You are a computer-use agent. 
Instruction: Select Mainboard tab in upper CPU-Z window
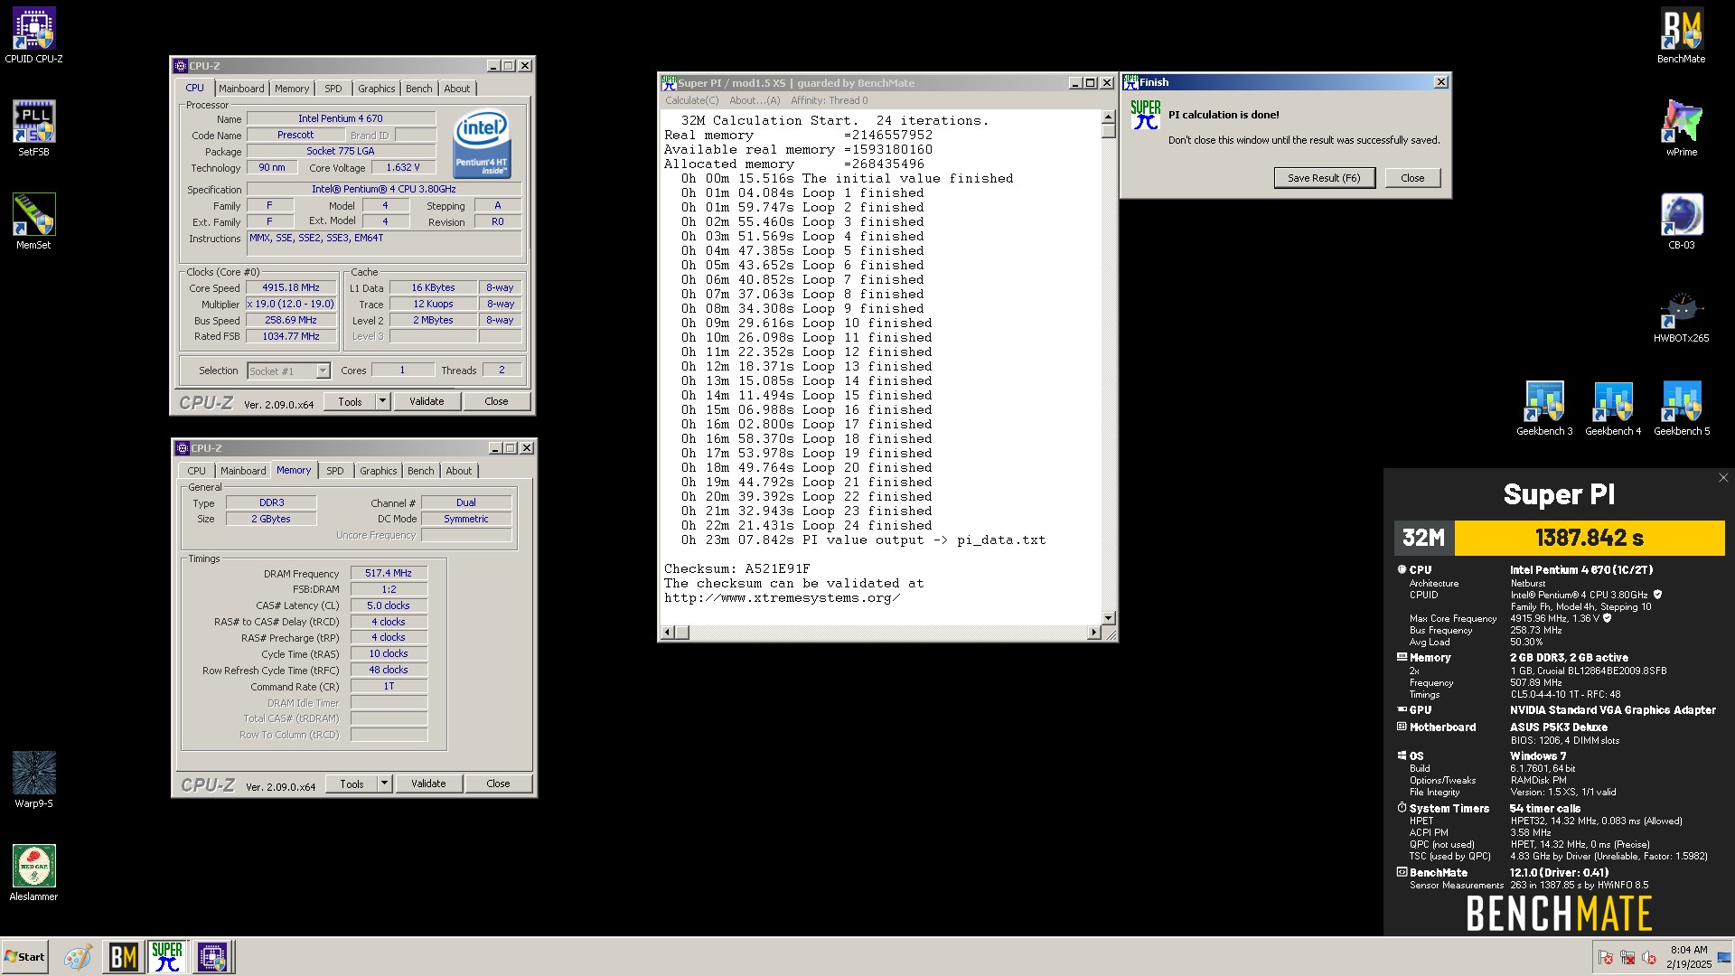coord(241,89)
